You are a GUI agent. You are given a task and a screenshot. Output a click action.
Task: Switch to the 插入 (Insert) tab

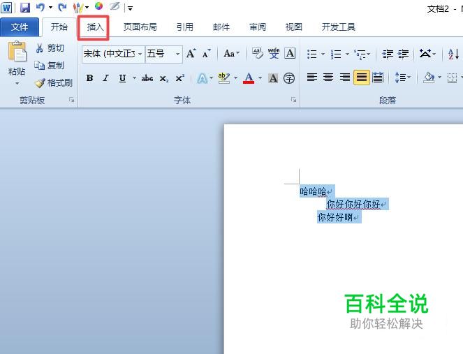[96, 27]
